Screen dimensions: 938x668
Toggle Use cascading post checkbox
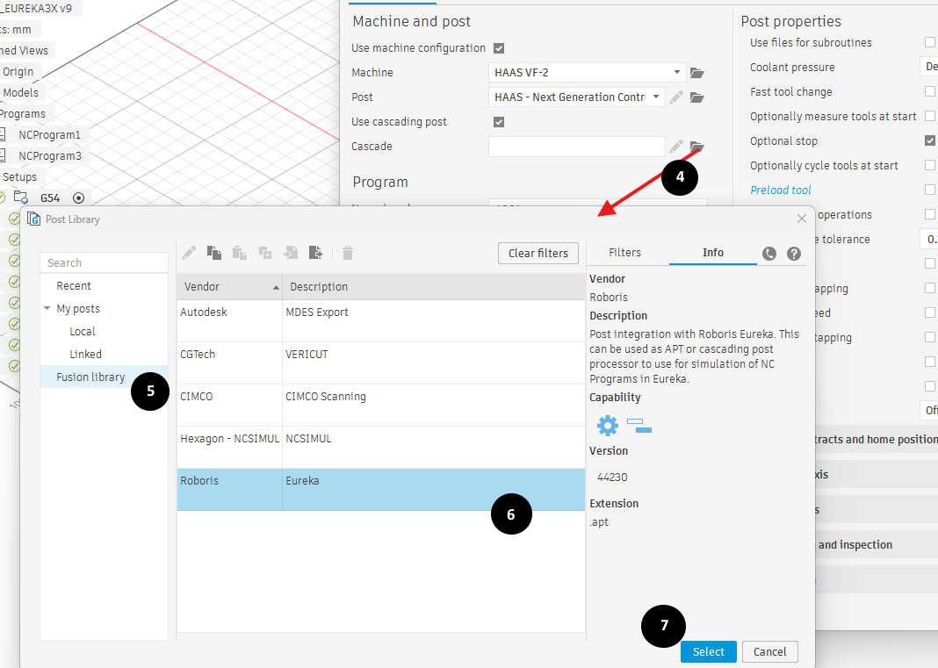point(499,122)
